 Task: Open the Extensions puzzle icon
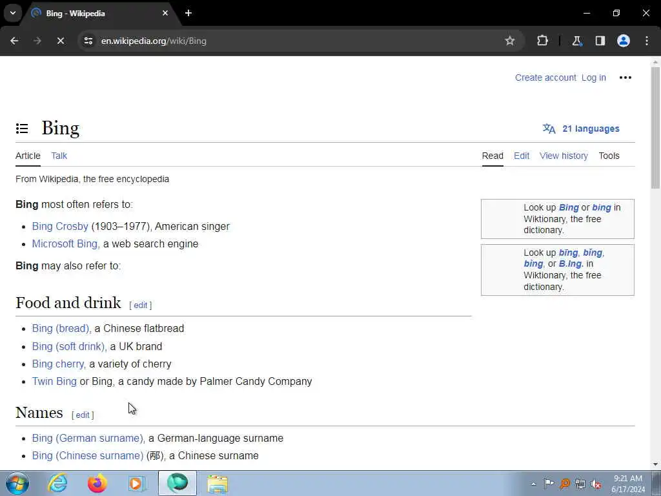click(x=542, y=41)
